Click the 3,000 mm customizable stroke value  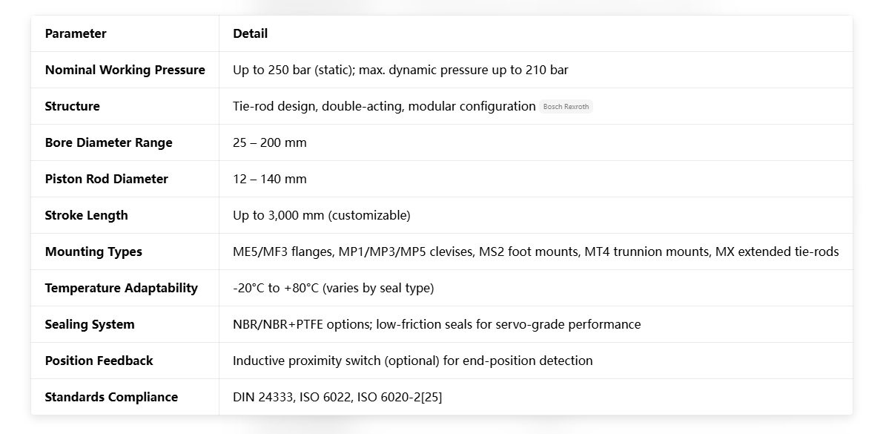click(x=321, y=215)
